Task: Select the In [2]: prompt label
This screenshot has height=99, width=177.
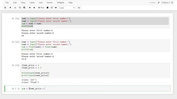Action: (16, 42)
